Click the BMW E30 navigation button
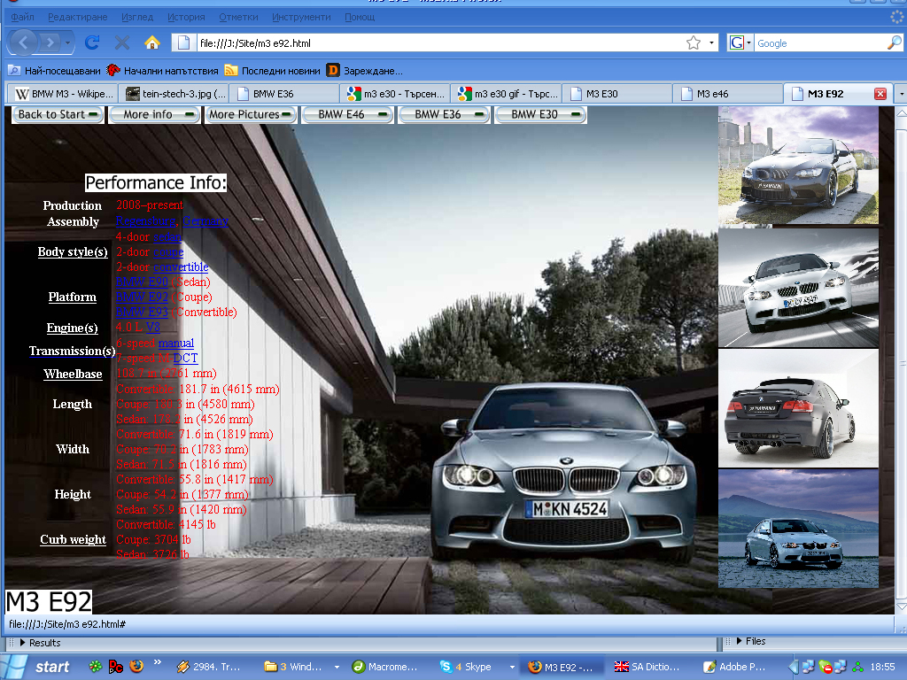The image size is (907, 680). tap(541, 114)
